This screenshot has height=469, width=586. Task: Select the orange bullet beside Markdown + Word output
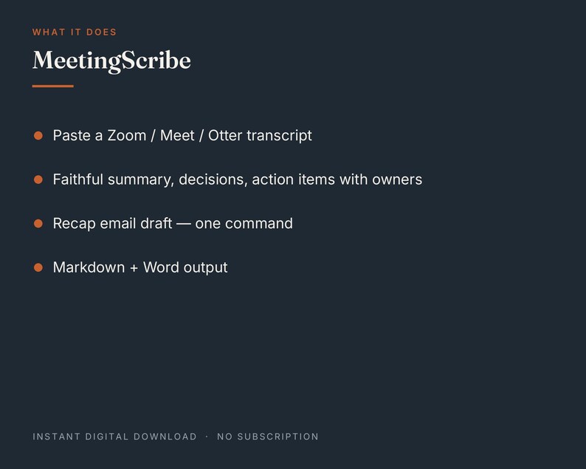point(38,267)
